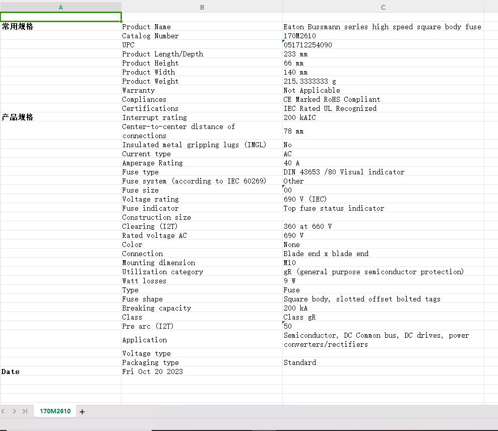Select the 9 W watt losses value
Image resolution: width=498 pixels, height=431 pixels.
pyautogui.click(x=383, y=280)
